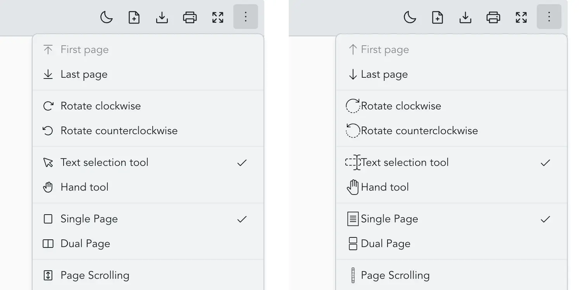Open the overflow menu in right panel
The height and width of the screenshot is (290, 579).
click(549, 17)
